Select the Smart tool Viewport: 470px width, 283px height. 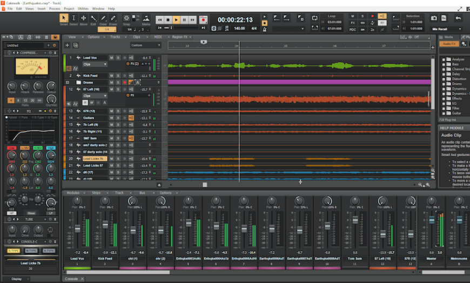[64, 18]
